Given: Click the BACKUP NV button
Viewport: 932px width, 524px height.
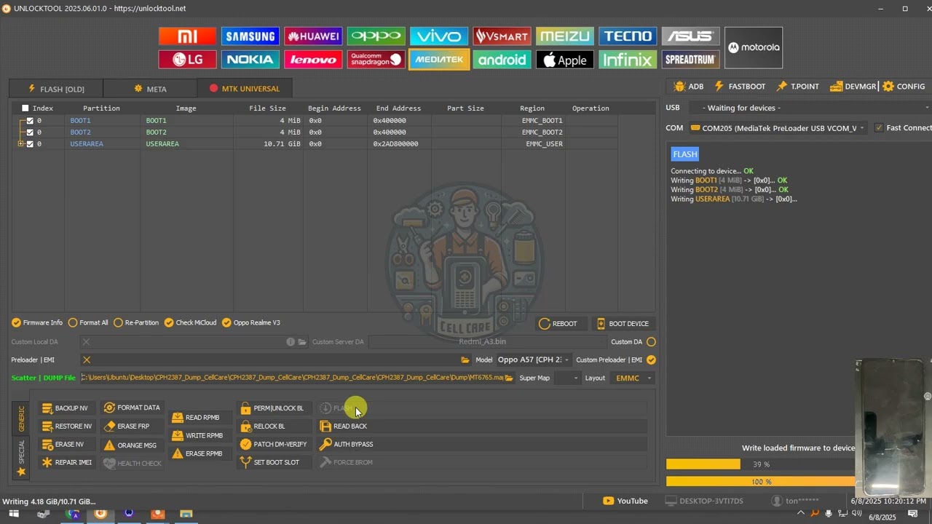Looking at the screenshot, I should point(65,408).
